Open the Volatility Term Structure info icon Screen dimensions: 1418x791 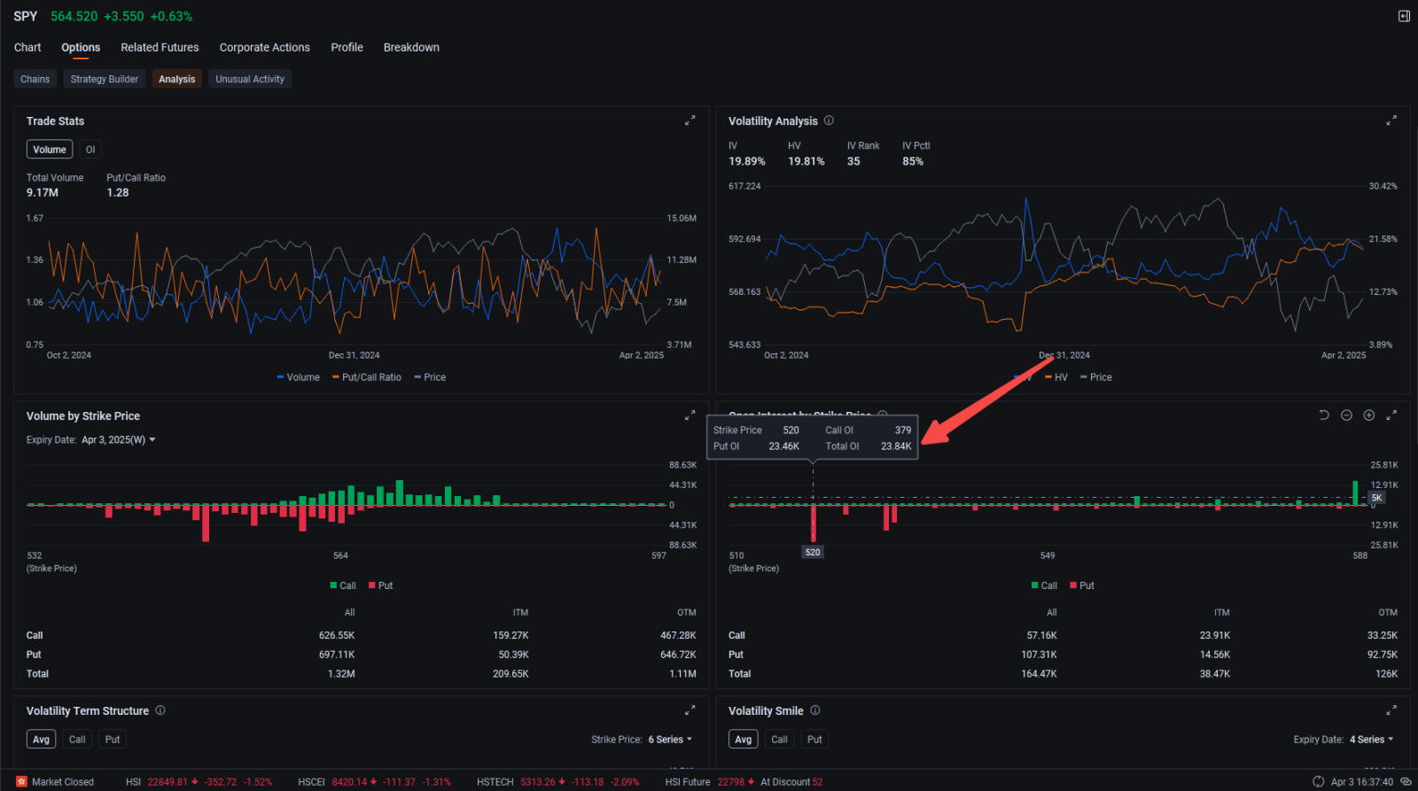pyautogui.click(x=160, y=710)
